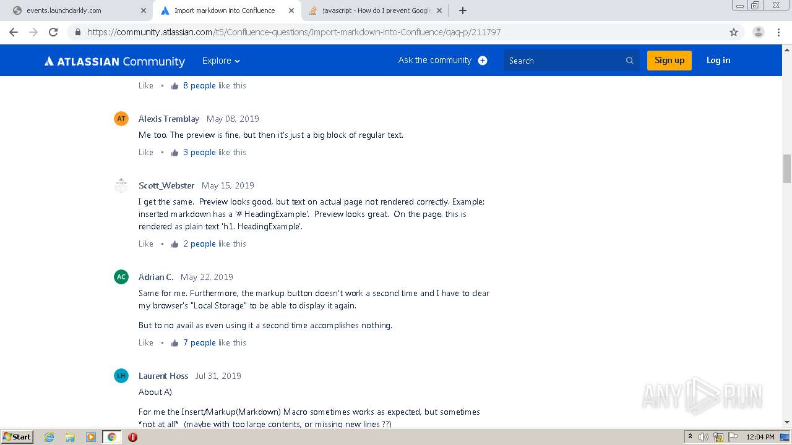The image size is (792, 445).
Task: Open the media player taskbar icon
Action: (x=90, y=437)
